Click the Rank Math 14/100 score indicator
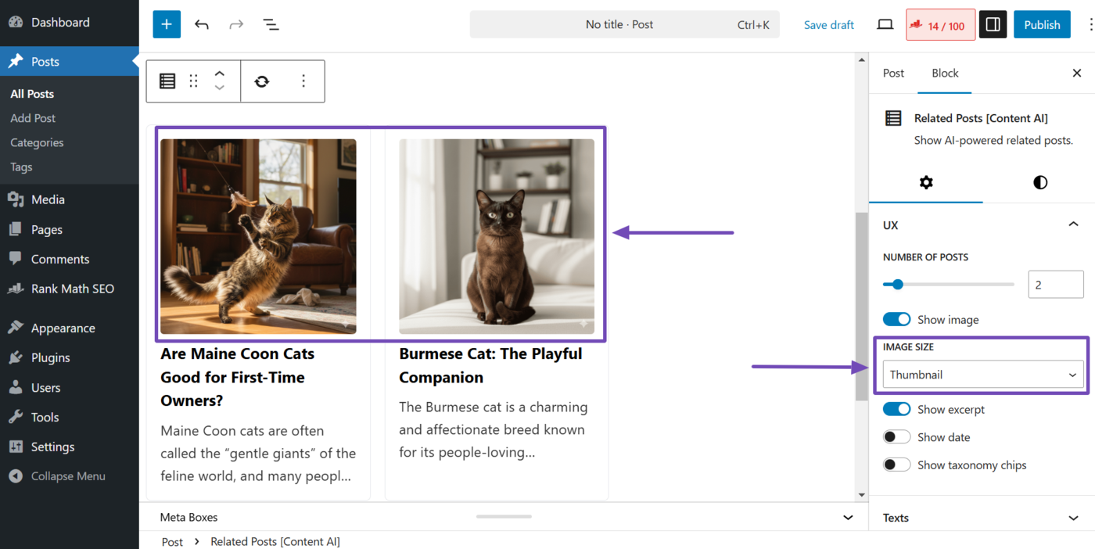Image resolution: width=1095 pixels, height=549 pixels. [940, 24]
